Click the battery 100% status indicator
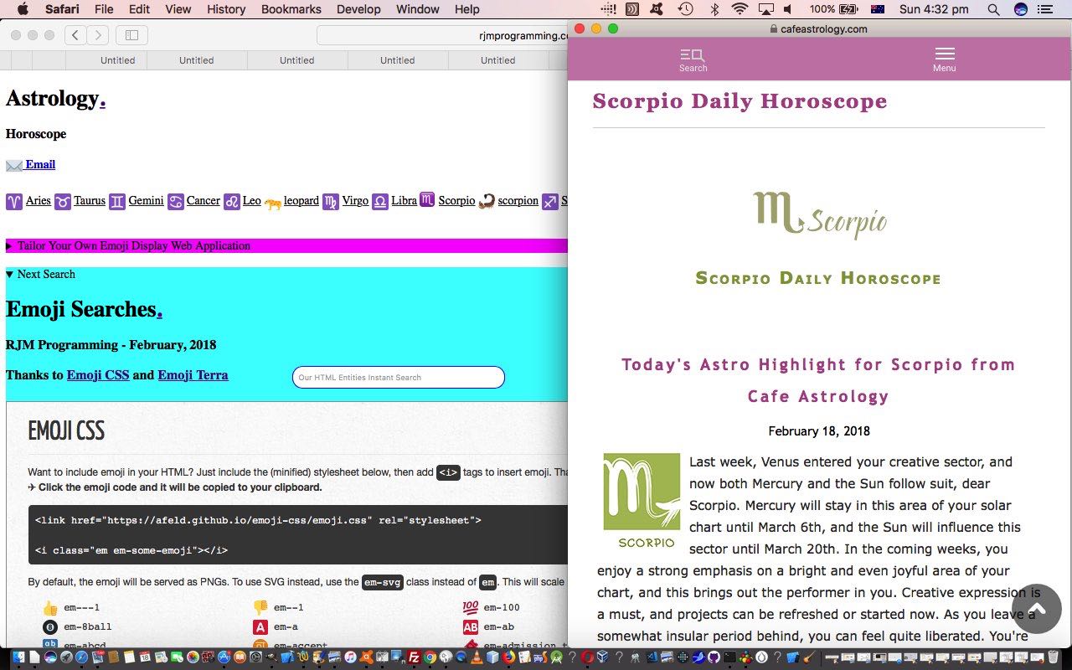The image size is (1072, 670). pyautogui.click(x=833, y=9)
